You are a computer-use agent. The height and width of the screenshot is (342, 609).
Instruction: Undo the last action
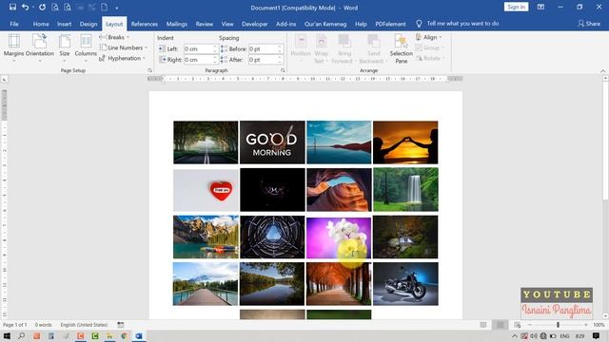(x=26, y=7)
